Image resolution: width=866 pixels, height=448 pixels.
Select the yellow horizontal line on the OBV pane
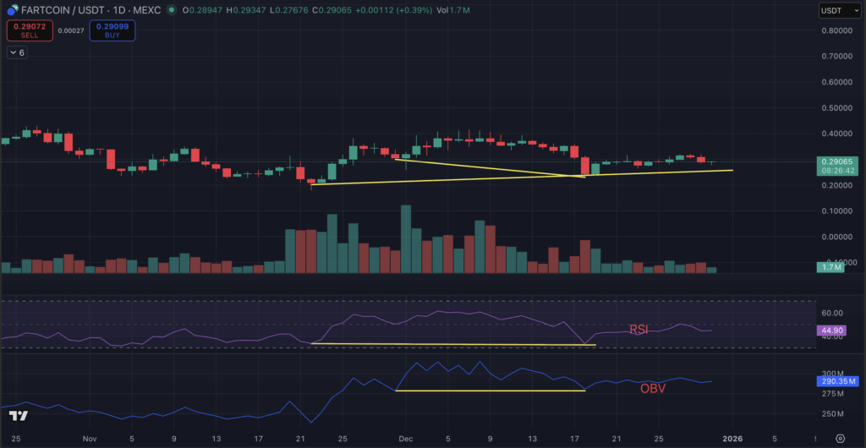491,391
